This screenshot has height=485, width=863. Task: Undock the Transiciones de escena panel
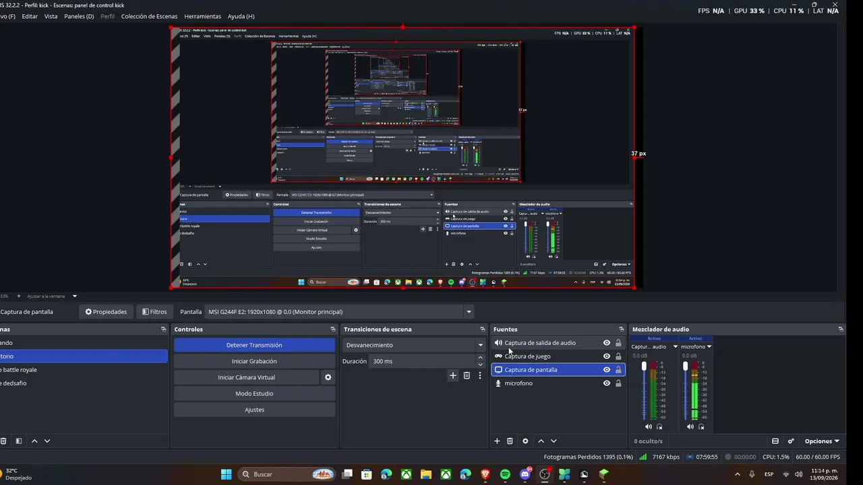483,329
